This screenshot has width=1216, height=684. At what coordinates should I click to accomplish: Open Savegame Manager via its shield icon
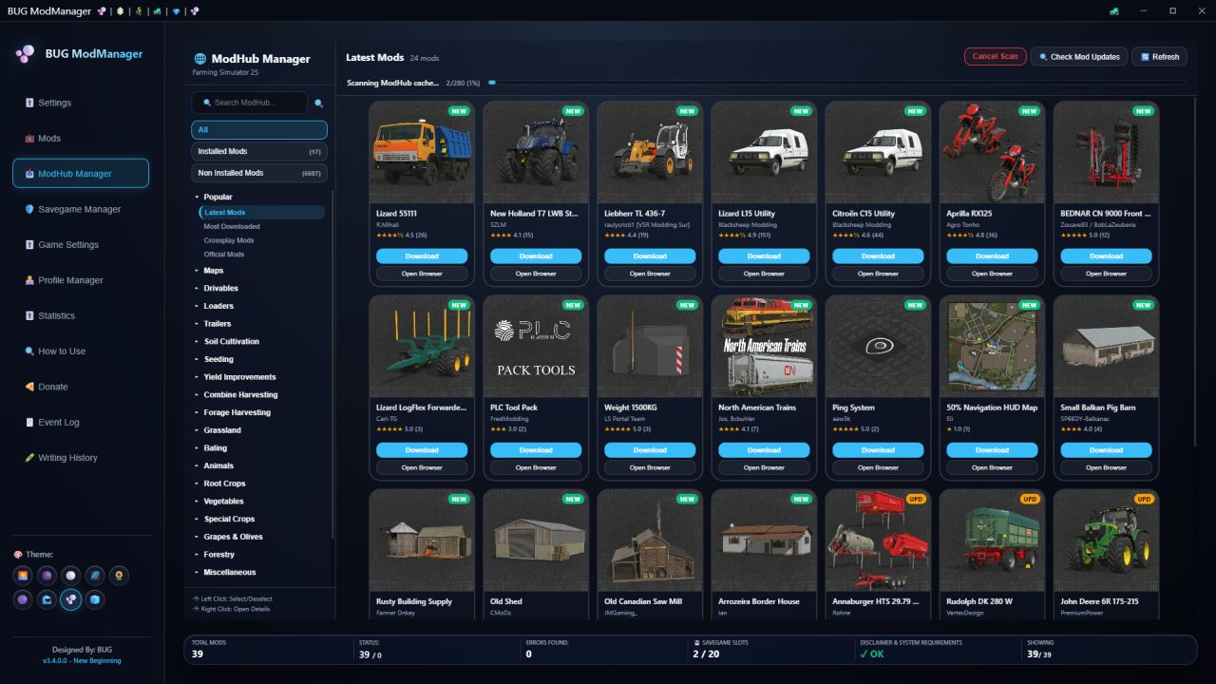(x=29, y=209)
